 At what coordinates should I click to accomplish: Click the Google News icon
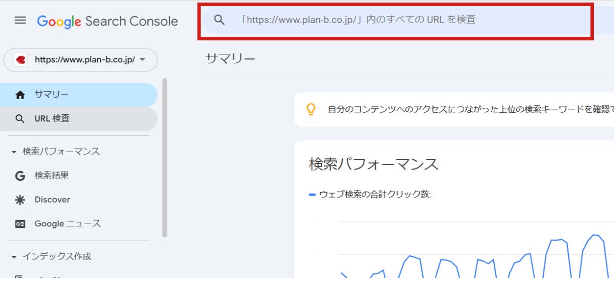pyautogui.click(x=20, y=224)
